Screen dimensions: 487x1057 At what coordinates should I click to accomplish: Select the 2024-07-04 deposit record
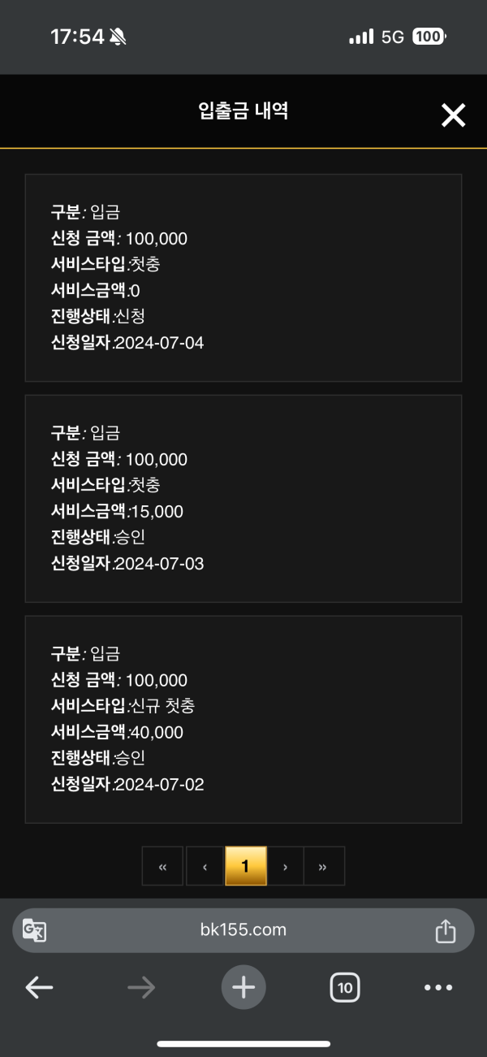click(x=243, y=278)
